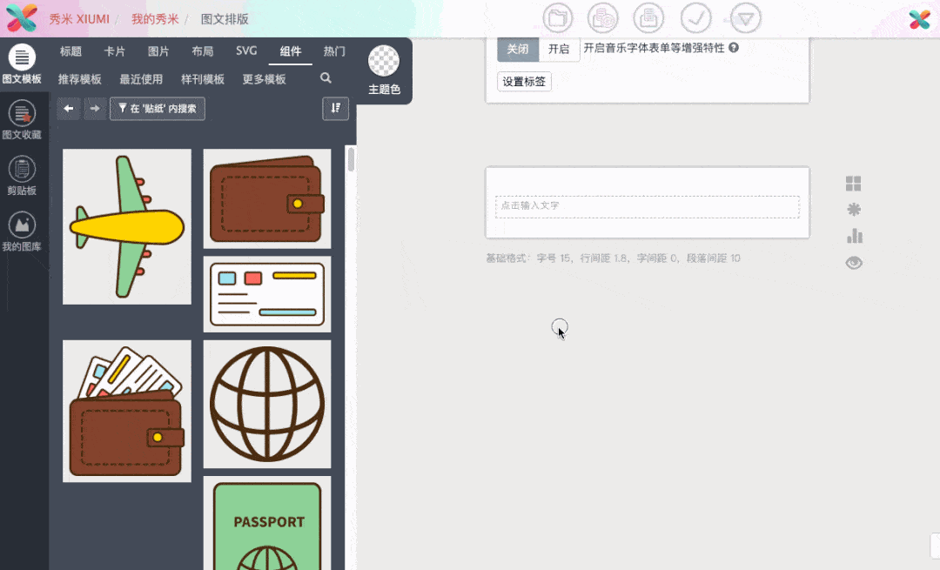940x570 pixels.
Task: Click the 秀米 XIUMI breadcrumb link
Action: coord(79,18)
